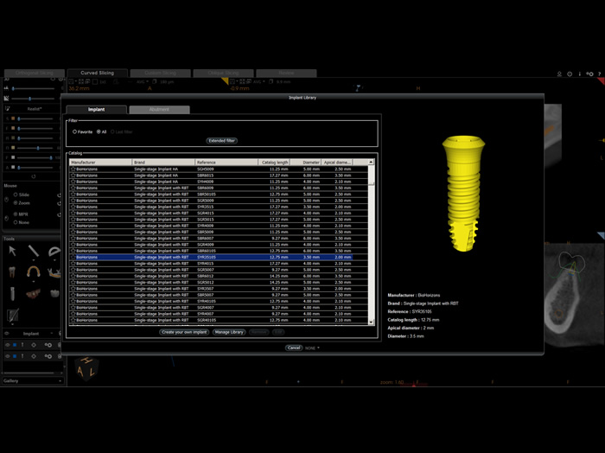Click the H A L orientation cube
605x453 pixels.
[86, 368]
